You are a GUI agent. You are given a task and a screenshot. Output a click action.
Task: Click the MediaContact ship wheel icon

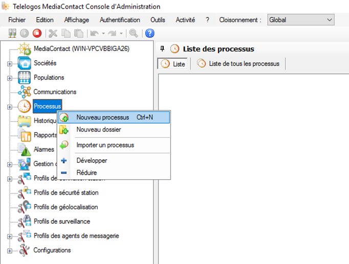pyautogui.click(x=25, y=49)
